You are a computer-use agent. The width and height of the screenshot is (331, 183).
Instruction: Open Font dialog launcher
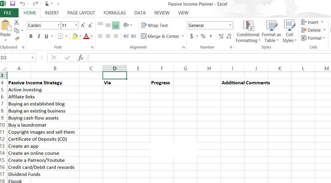coord(92,47)
